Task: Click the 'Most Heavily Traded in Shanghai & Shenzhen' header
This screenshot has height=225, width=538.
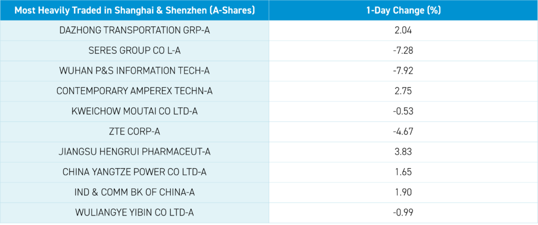Action: (x=134, y=11)
